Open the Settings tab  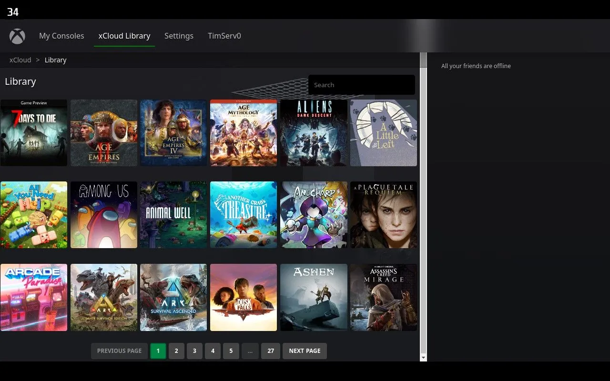pos(179,36)
